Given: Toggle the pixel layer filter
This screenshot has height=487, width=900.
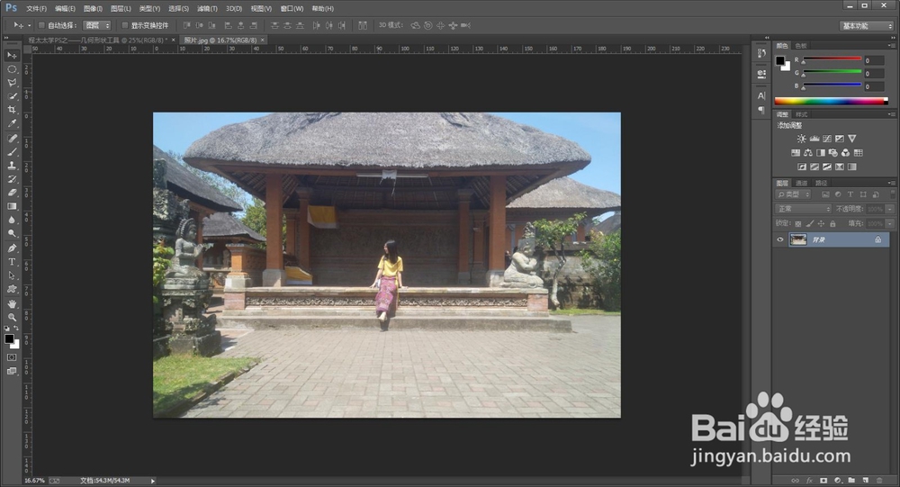Looking at the screenshot, I should coord(825,194).
